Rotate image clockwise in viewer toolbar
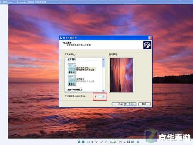 [x=111, y=142]
